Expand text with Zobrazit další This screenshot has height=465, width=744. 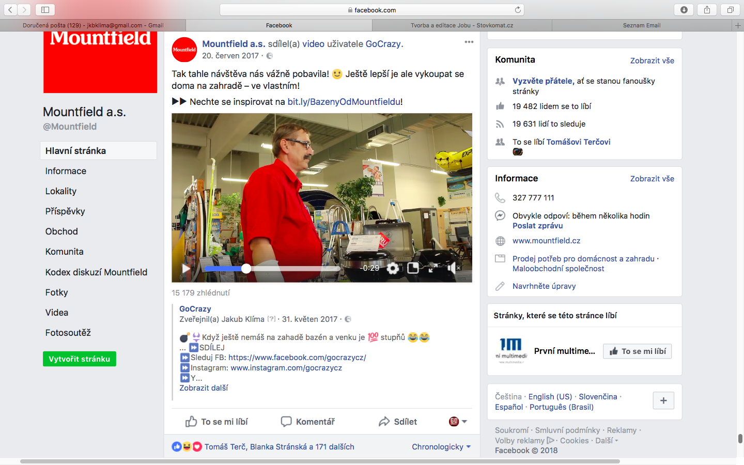click(204, 388)
